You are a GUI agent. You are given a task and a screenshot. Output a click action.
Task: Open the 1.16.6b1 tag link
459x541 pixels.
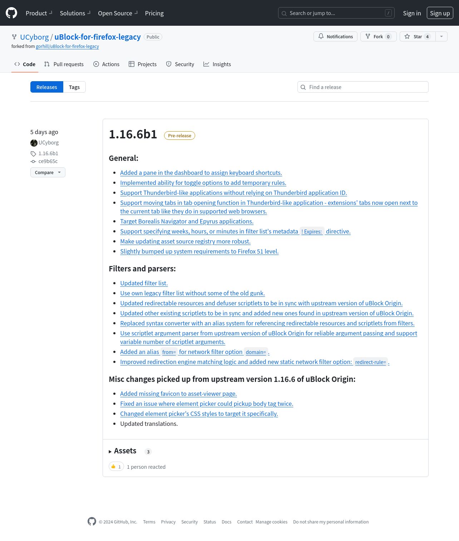point(48,153)
